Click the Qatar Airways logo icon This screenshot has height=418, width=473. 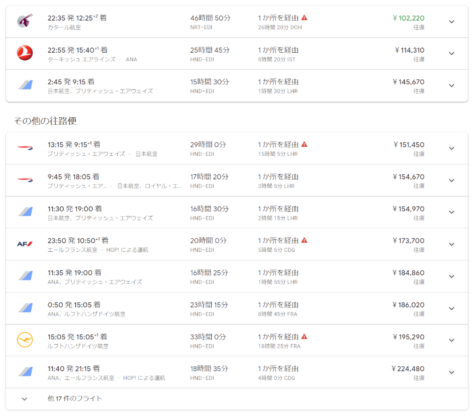pyautogui.click(x=25, y=22)
